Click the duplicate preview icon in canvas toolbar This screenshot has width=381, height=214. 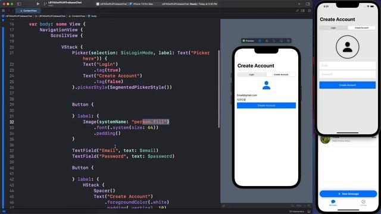click(274, 41)
